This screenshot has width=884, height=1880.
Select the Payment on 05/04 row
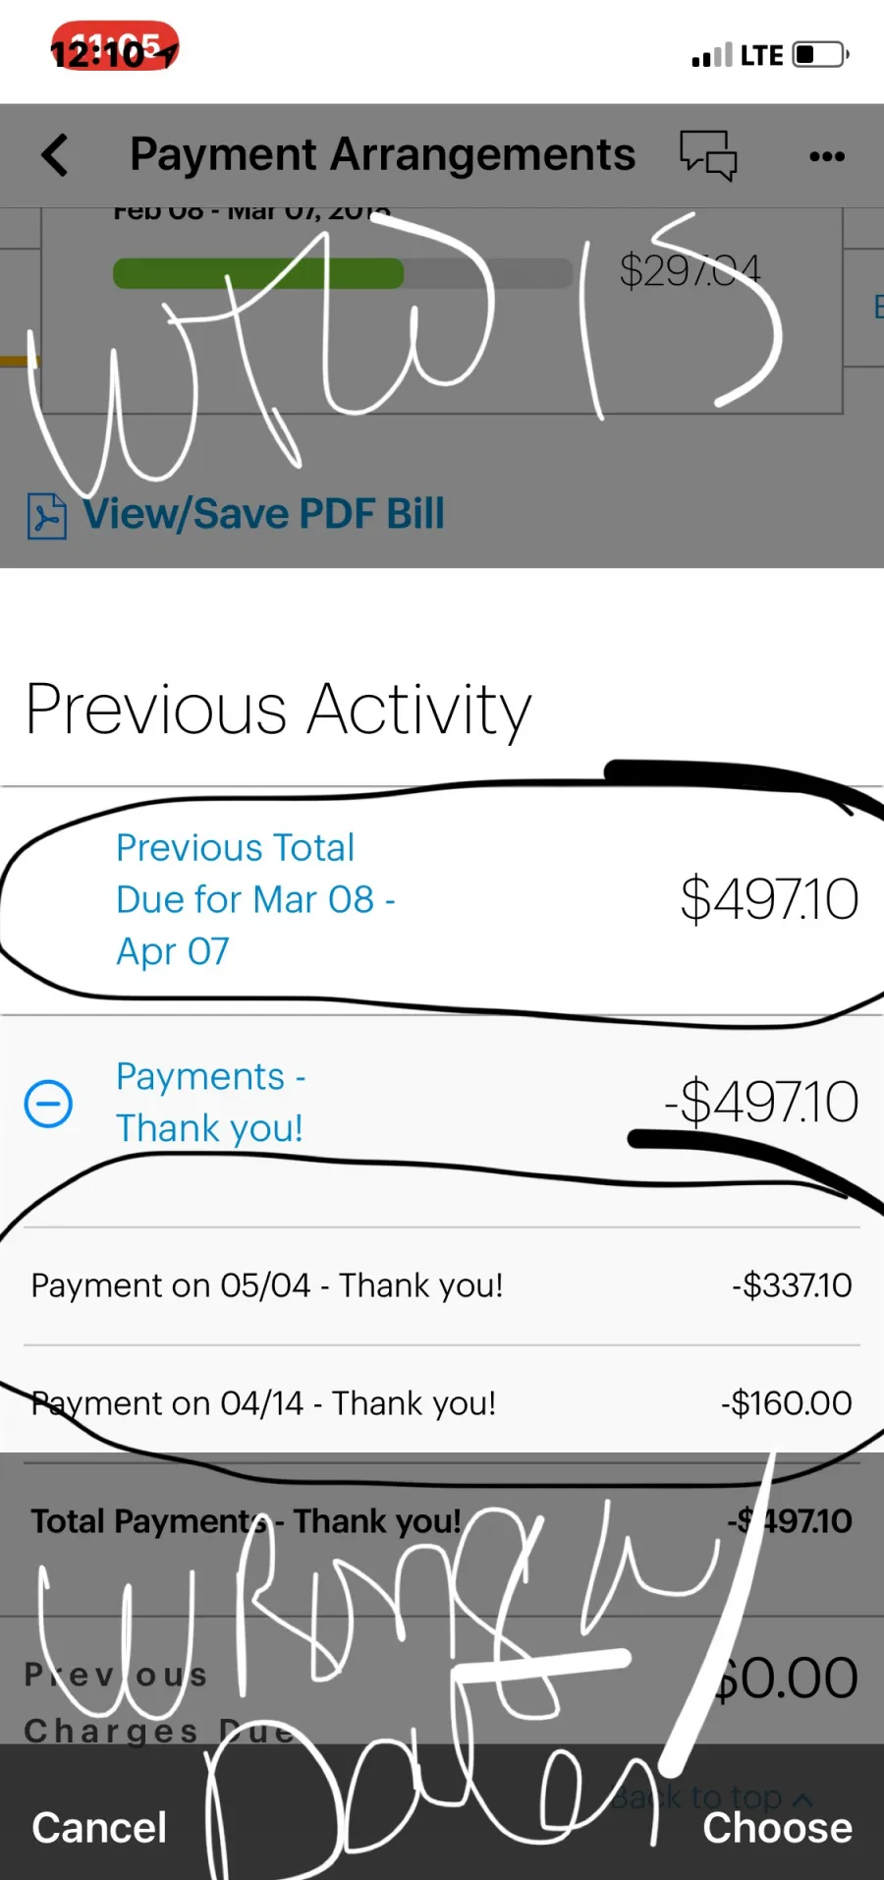tap(441, 1285)
